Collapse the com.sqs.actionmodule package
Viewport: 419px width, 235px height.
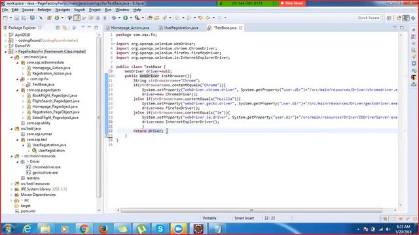click(x=18, y=63)
